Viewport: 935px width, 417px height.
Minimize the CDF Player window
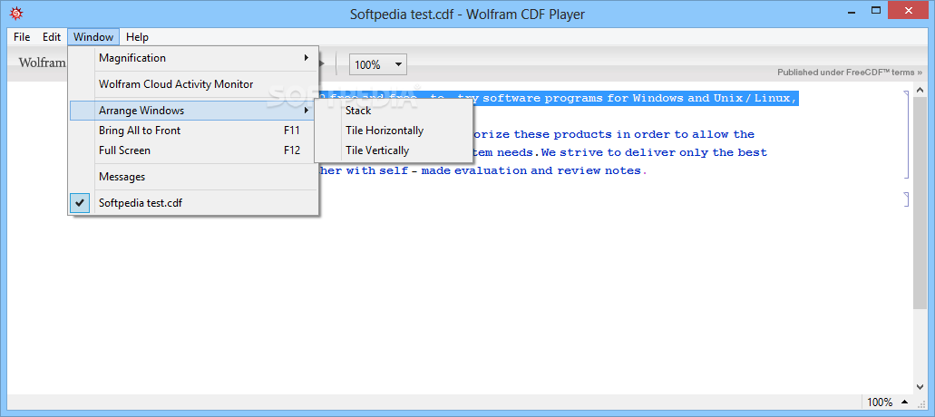[851, 10]
